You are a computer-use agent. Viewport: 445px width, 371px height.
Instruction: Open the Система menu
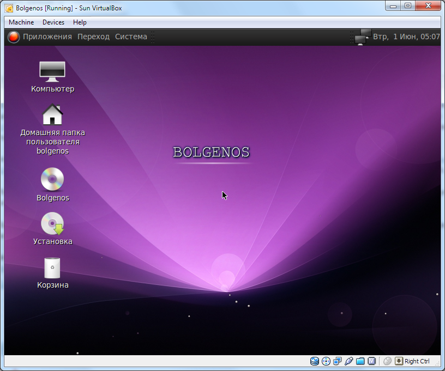pos(131,37)
